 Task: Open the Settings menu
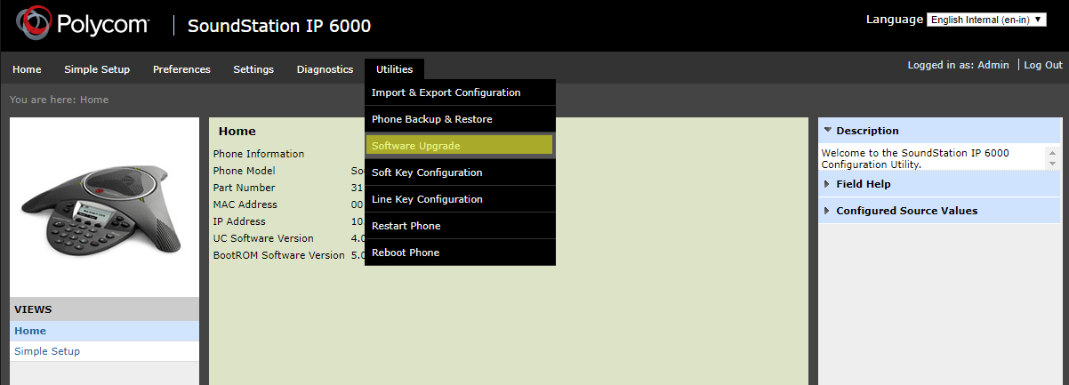pos(253,69)
